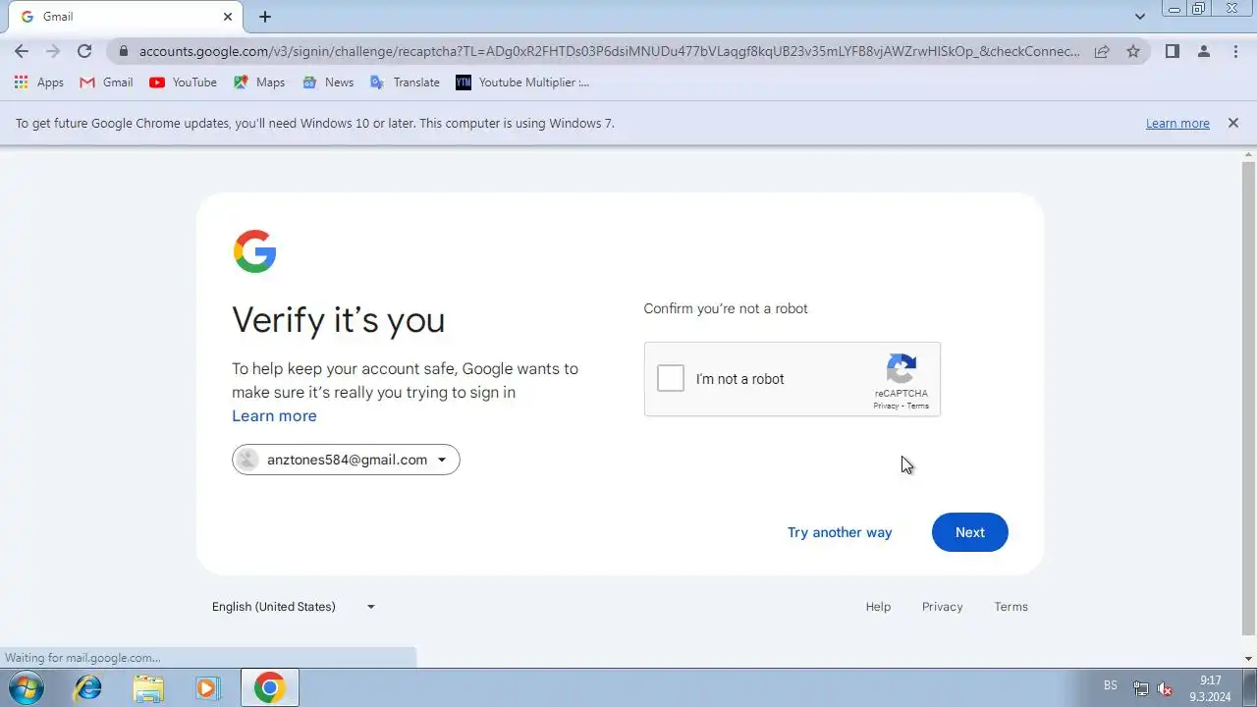Select the Gmail browser tab
Screen dimensions: 1257x707
tap(126, 17)
